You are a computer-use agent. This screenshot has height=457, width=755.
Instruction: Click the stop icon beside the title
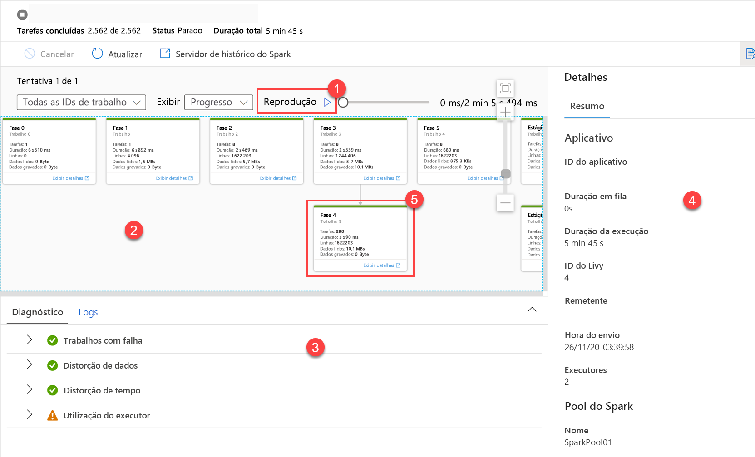(22, 15)
